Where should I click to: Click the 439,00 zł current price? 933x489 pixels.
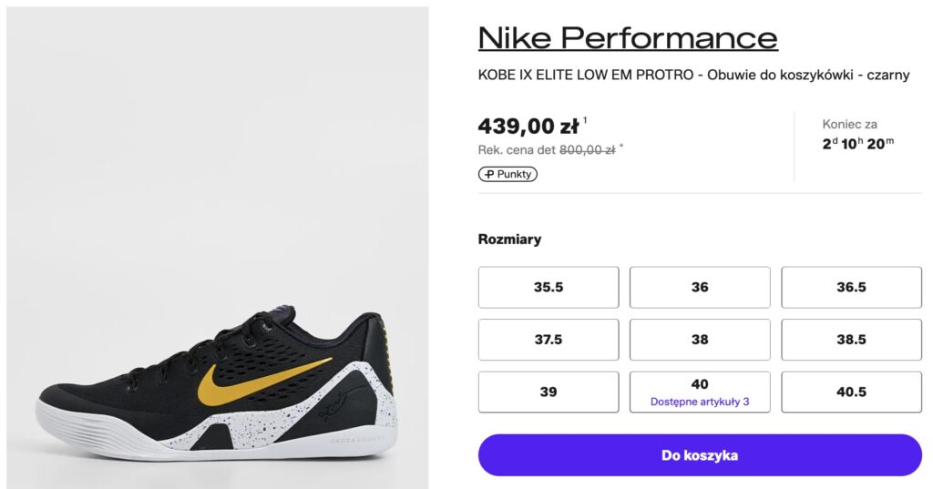tap(528, 127)
